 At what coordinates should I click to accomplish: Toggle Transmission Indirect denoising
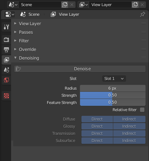(129, 133)
